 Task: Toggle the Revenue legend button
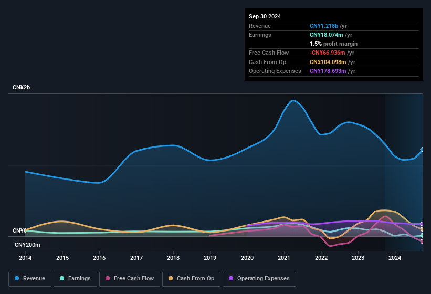tap(30, 279)
